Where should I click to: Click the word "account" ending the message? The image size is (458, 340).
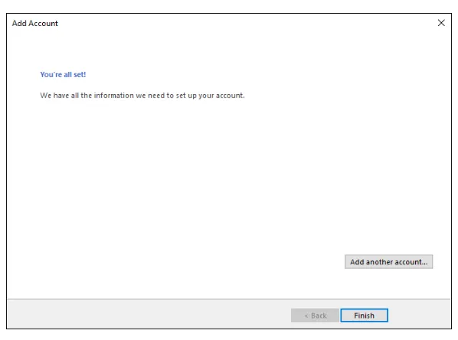coord(229,96)
